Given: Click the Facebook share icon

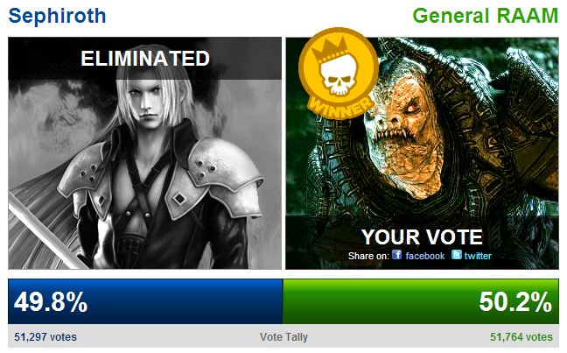Looking at the screenshot, I should pyautogui.click(x=396, y=255).
